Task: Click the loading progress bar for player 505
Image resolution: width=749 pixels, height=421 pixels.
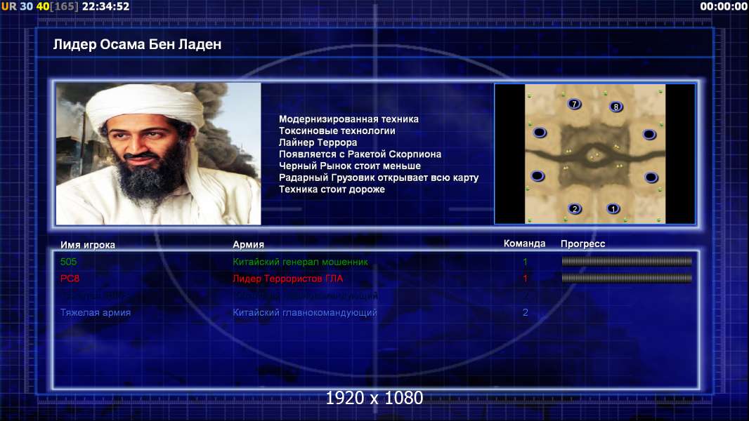Action: tap(627, 261)
